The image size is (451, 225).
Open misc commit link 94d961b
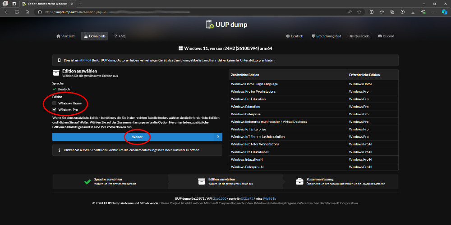pos(270,198)
